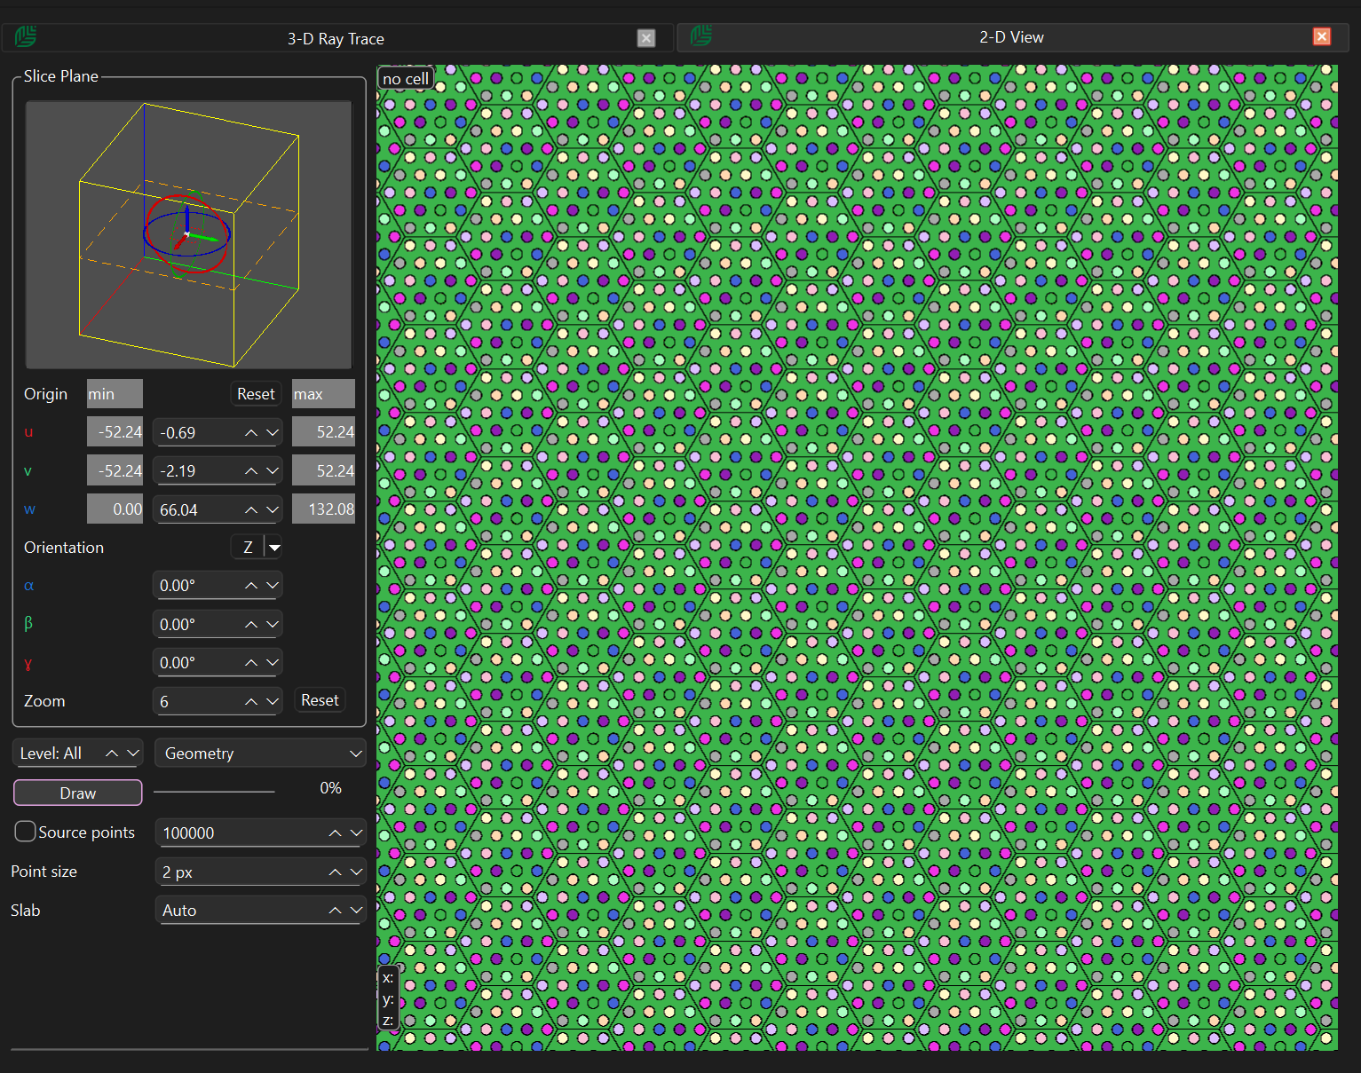Decrease the gamma angle
This screenshot has height=1073, width=1361.
tap(273, 662)
